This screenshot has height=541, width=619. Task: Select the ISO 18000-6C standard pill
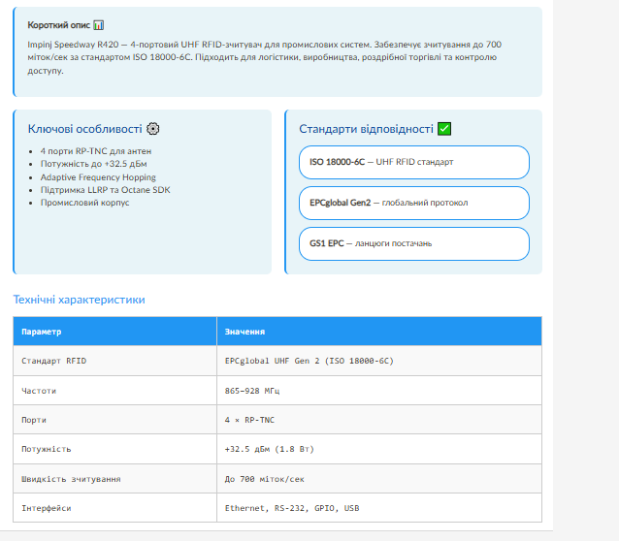pyautogui.click(x=413, y=162)
